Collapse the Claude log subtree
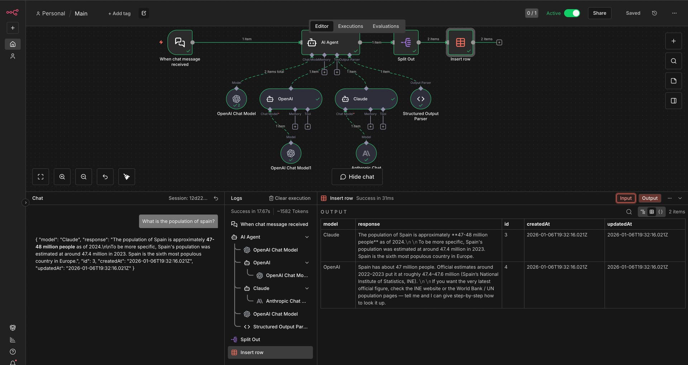This screenshot has width=688, height=365. pyautogui.click(x=307, y=288)
